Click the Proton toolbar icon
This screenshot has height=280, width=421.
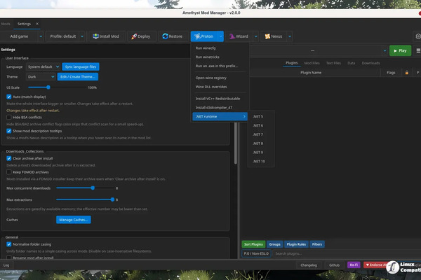197,36
